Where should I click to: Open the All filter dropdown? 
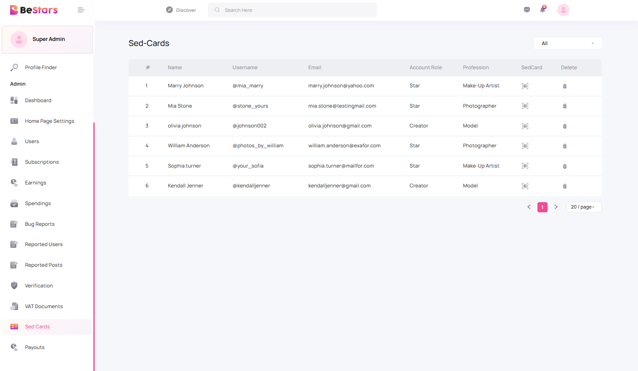(x=567, y=43)
